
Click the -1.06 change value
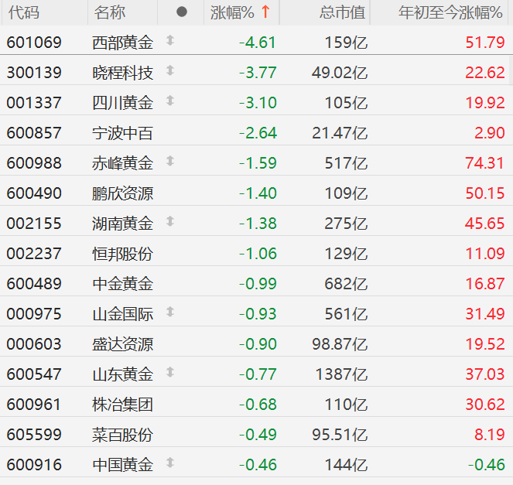coord(258,254)
